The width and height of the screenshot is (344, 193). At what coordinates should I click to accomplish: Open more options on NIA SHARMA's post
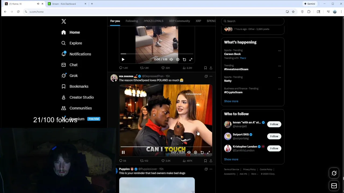click(x=211, y=76)
